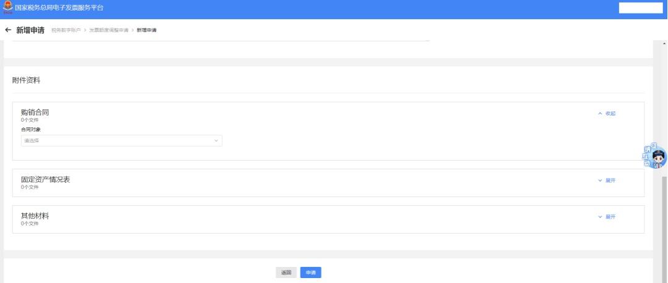Expand the 固定资产情况表 section

[607, 180]
